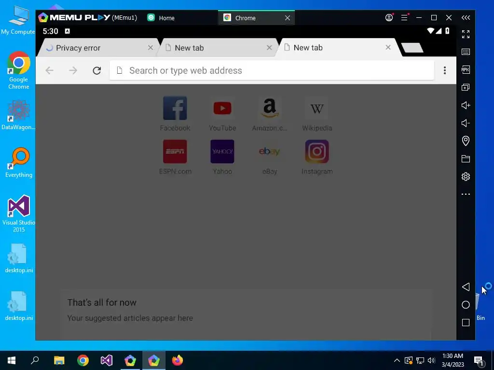Open the shared folder icon in sidebar
Image resolution: width=494 pixels, height=370 pixels.
click(x=466, y=159)
